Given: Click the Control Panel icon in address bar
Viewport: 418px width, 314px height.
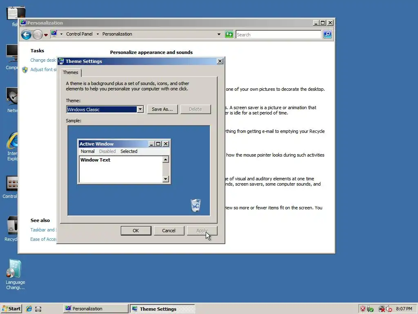Looking at the screenshot, I should [x=54, y=34].
